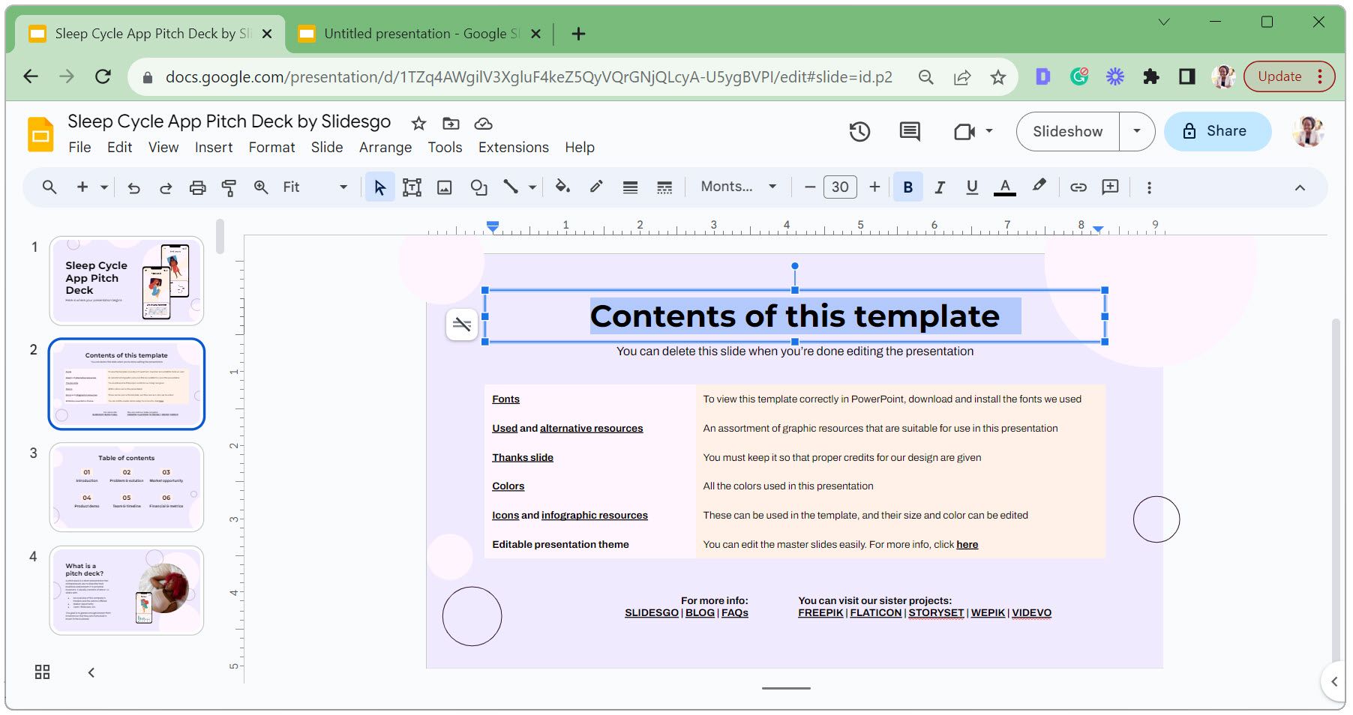Expand the Slideshow options dropdown arrow

(1137, 131)
